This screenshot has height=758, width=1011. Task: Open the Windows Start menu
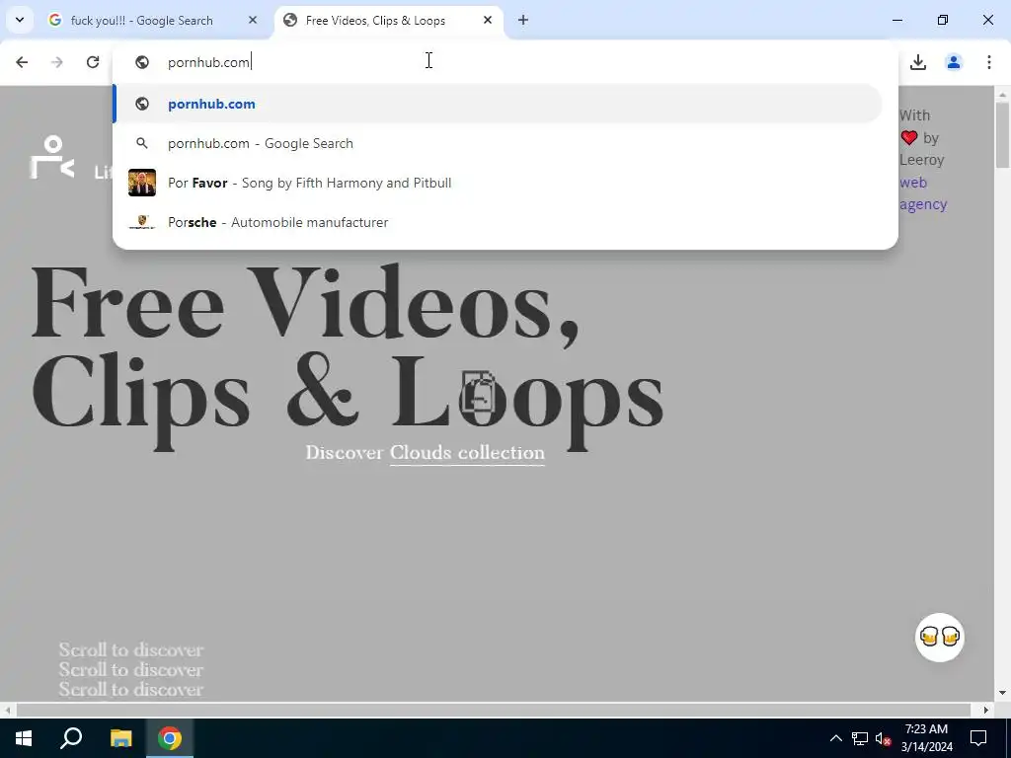click(x=24, y=738)
